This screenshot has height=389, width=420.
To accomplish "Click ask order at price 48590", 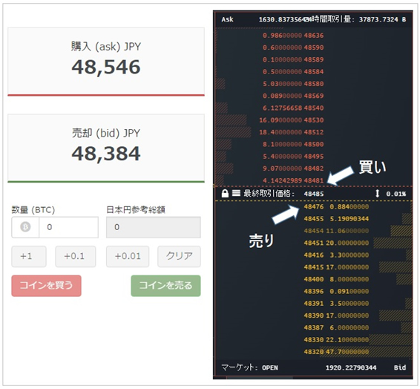I will (x=293, y=48).
